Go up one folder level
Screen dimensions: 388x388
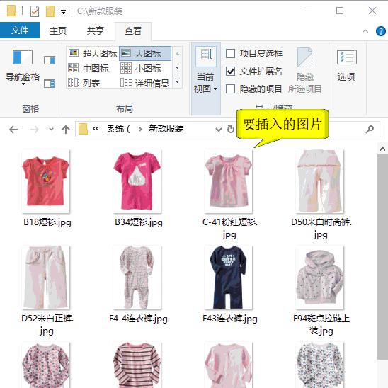[x=66, y=129]
